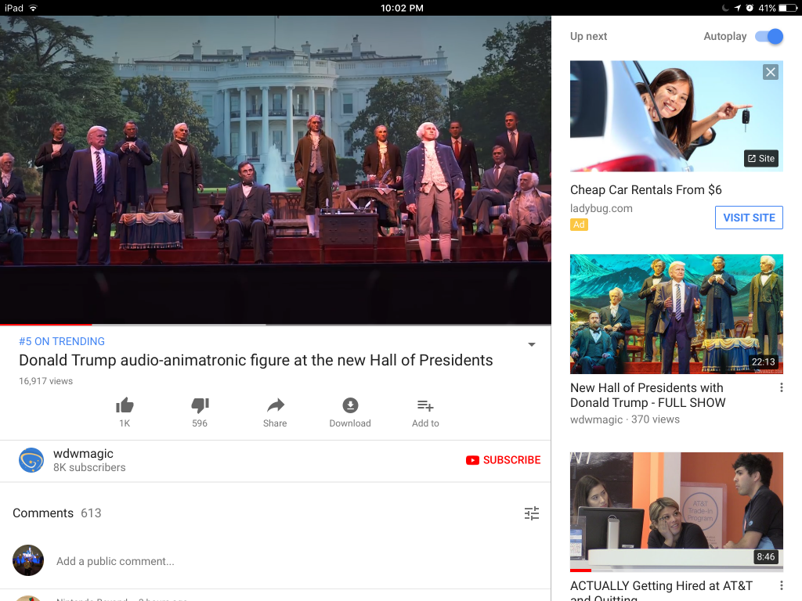Download the video for offline viewing
Image resolution: width=802 pixels, height=601 pixels.
(350, 405)
